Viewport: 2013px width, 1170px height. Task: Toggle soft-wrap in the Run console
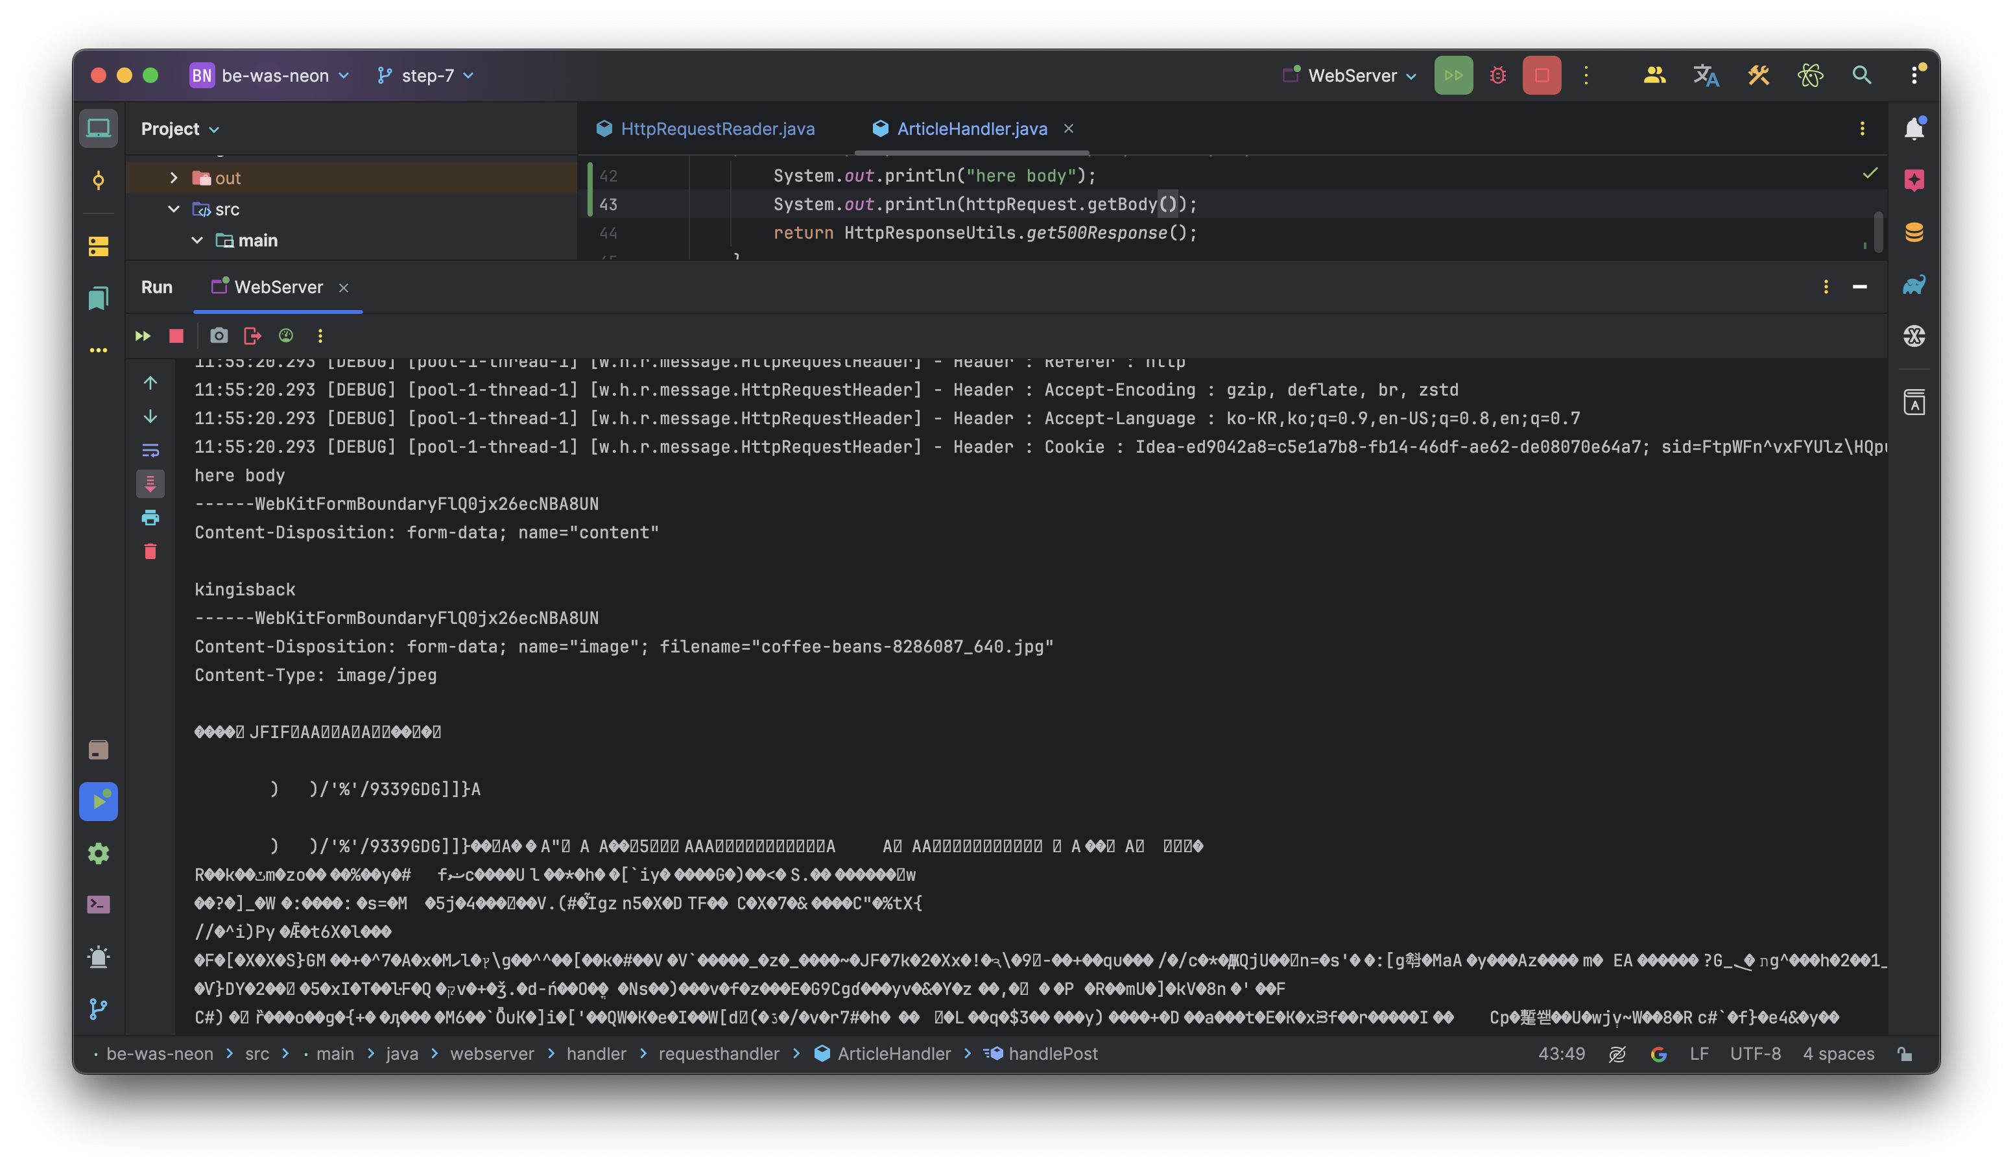point(150,451)
